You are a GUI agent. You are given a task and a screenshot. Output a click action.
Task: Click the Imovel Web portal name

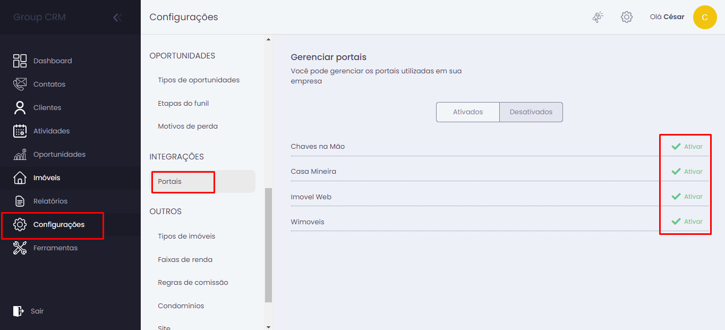click(311, 197)
